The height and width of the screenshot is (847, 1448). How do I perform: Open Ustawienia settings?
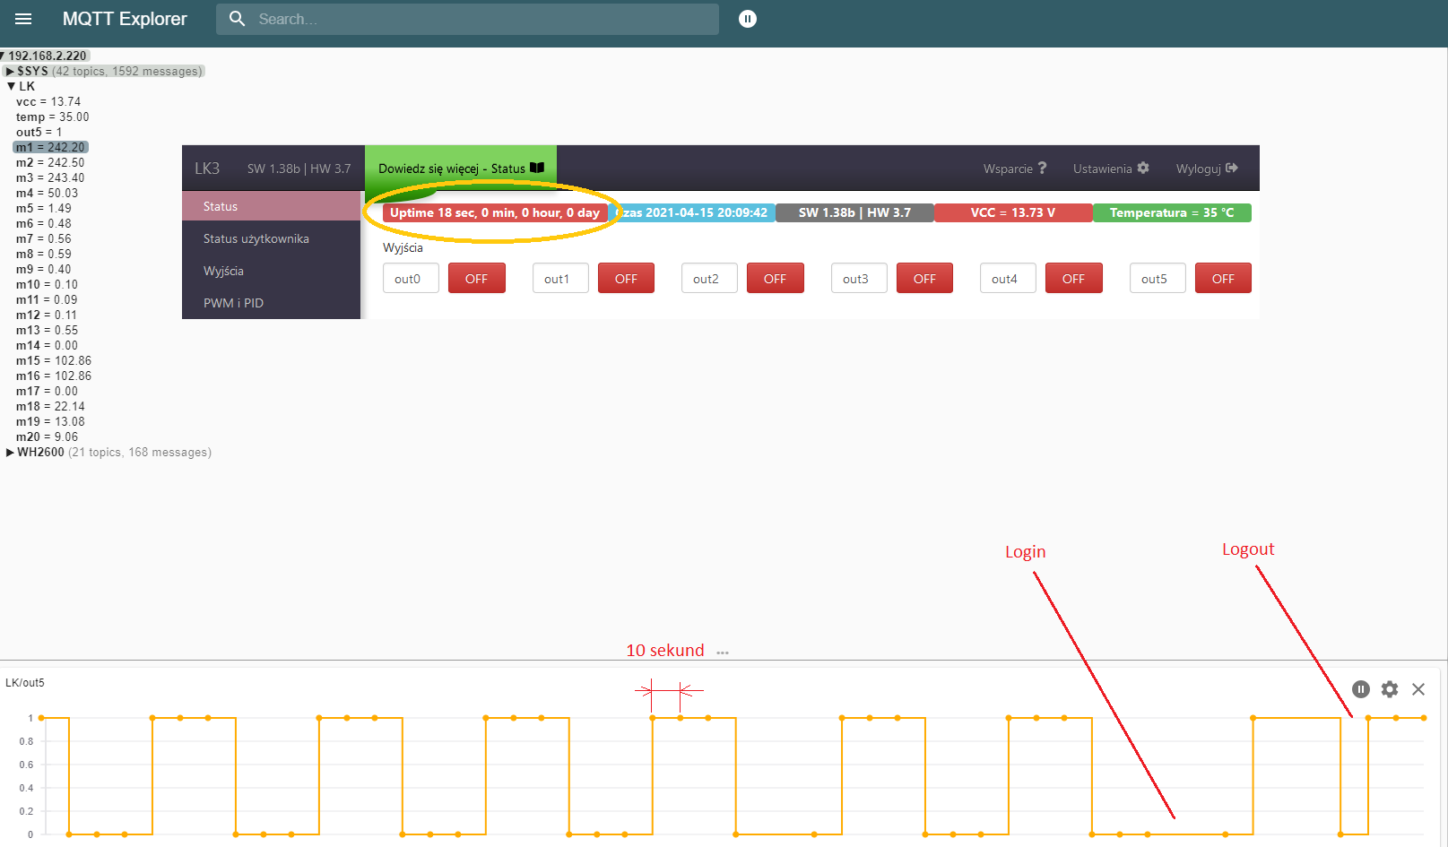(1110, 169)
